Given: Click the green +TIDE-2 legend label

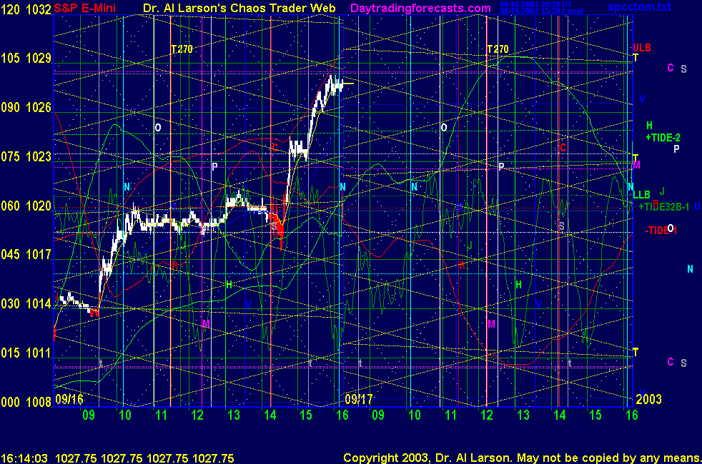Looking at the screenshot, I should coord(663,138).
